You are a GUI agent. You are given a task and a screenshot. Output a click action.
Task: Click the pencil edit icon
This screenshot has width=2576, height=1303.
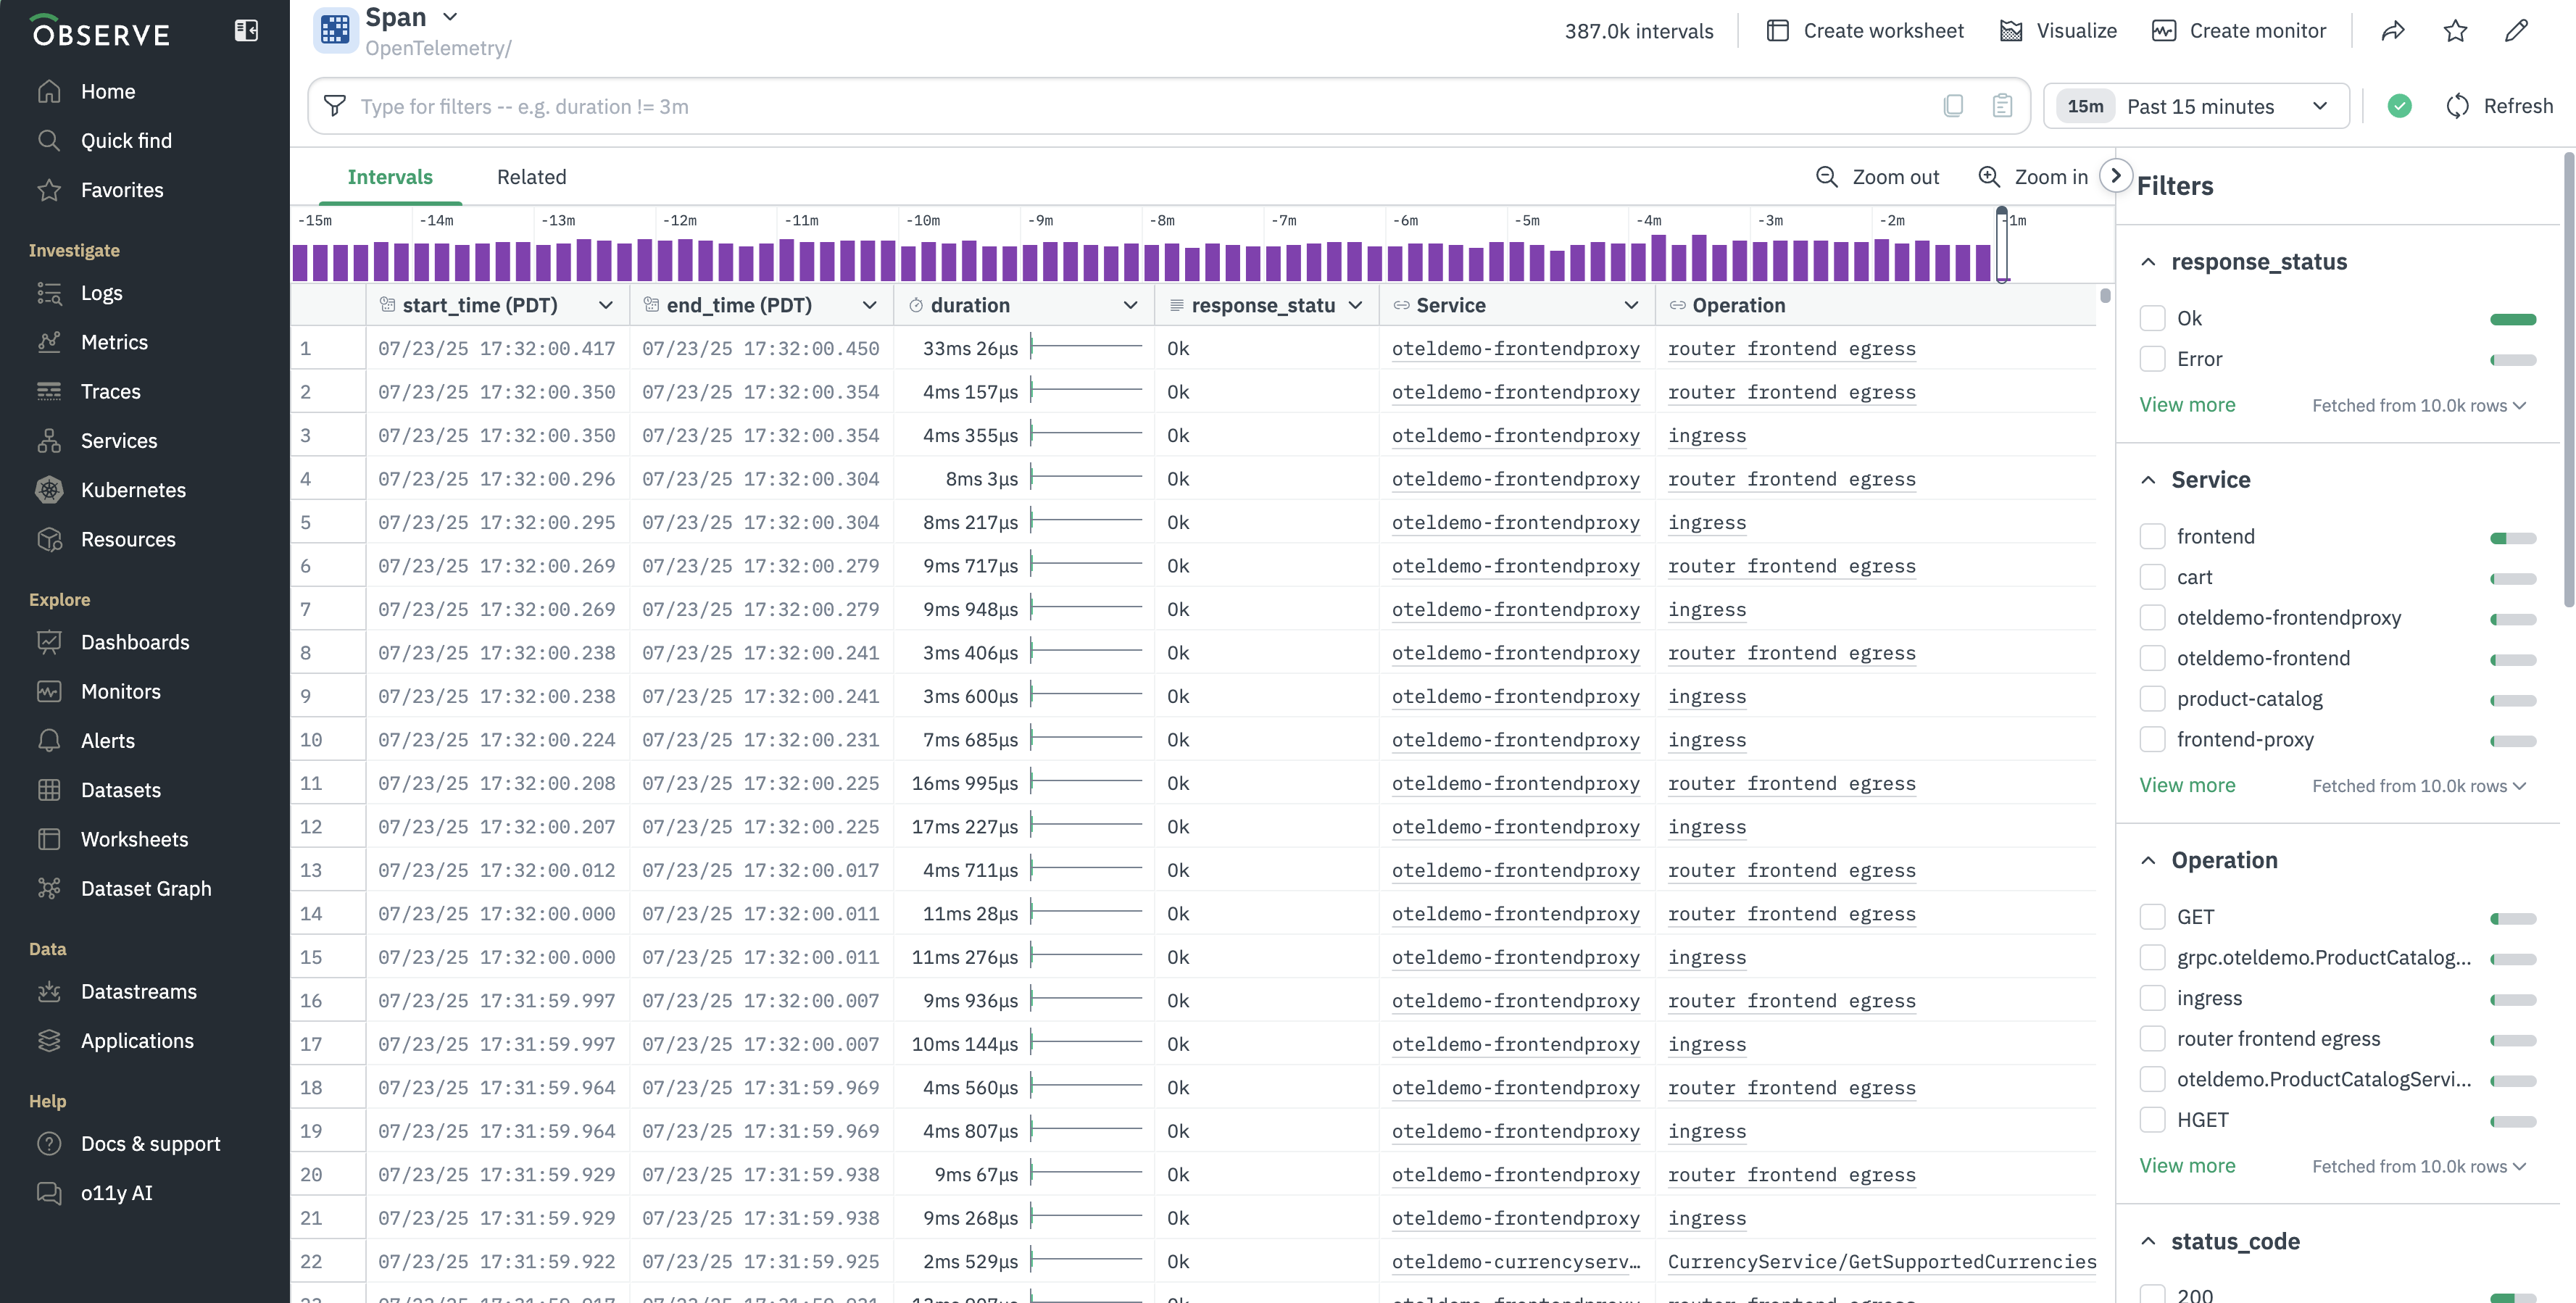pos(2516,31)
